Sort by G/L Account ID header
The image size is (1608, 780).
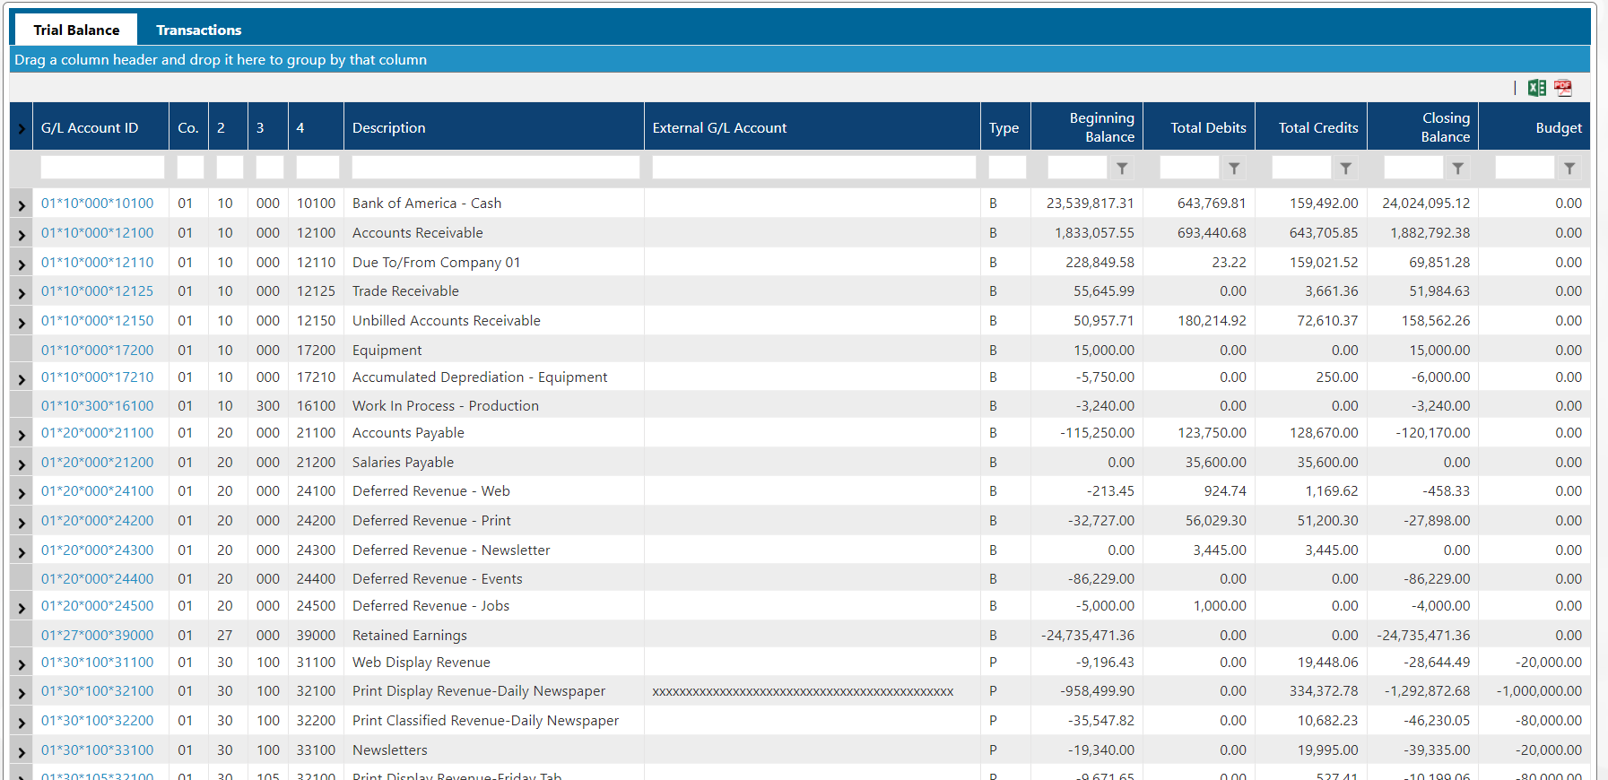click(90, 128)
